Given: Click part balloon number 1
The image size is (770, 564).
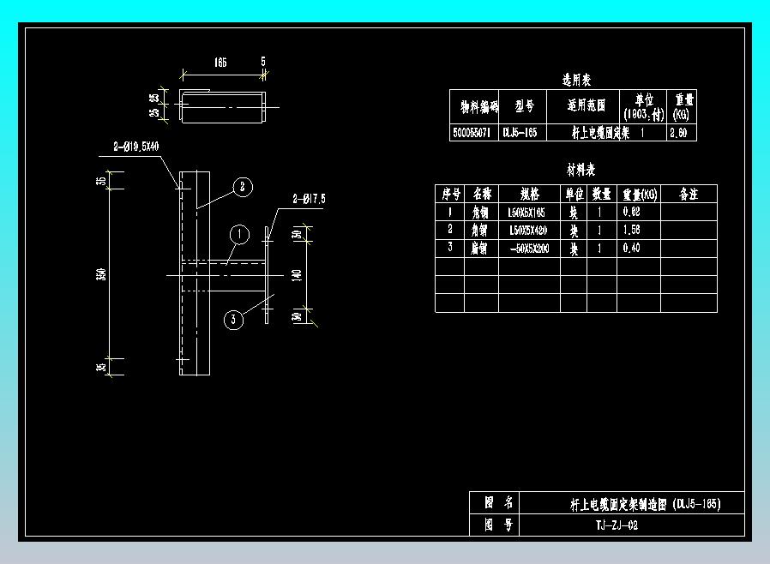Looking at the screenshot, I should 239,234.
